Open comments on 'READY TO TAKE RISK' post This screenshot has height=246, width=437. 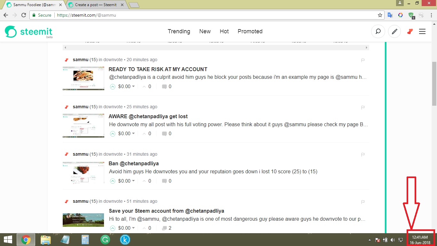(x=167, y=86)
